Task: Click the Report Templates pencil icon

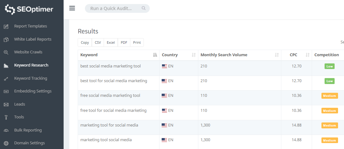Action: [x=6, y=27]
